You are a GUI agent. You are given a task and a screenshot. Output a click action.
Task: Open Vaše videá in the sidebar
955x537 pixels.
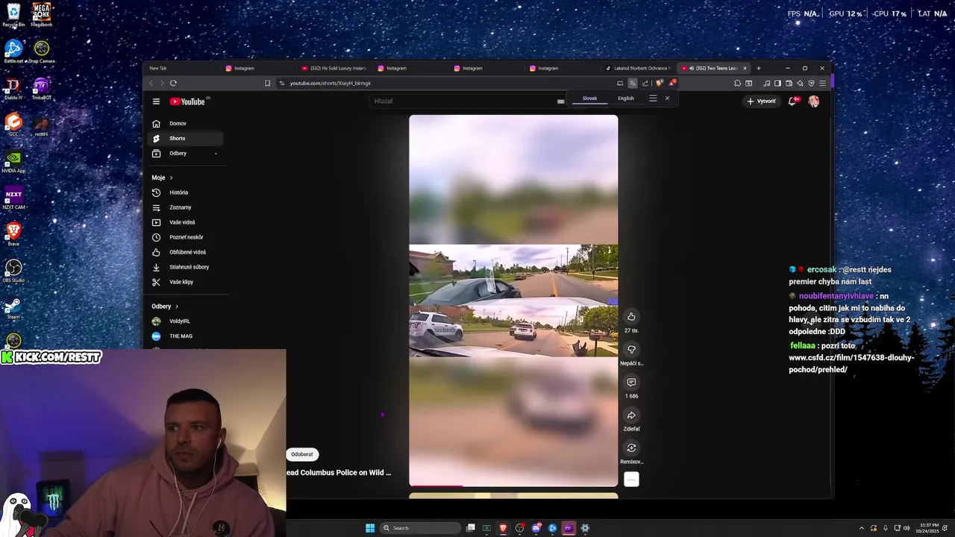186,222
